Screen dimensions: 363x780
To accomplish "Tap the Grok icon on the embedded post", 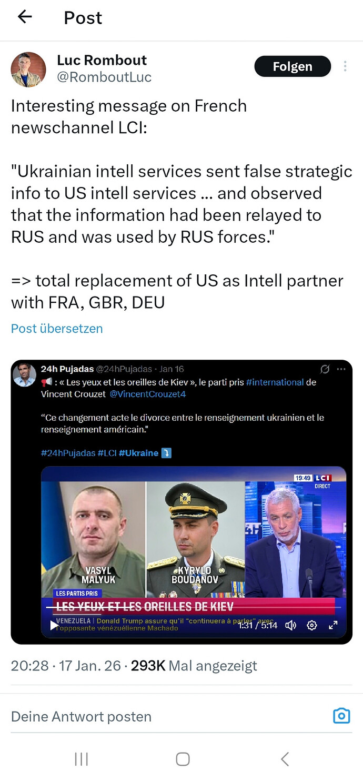I will (325, 369).
